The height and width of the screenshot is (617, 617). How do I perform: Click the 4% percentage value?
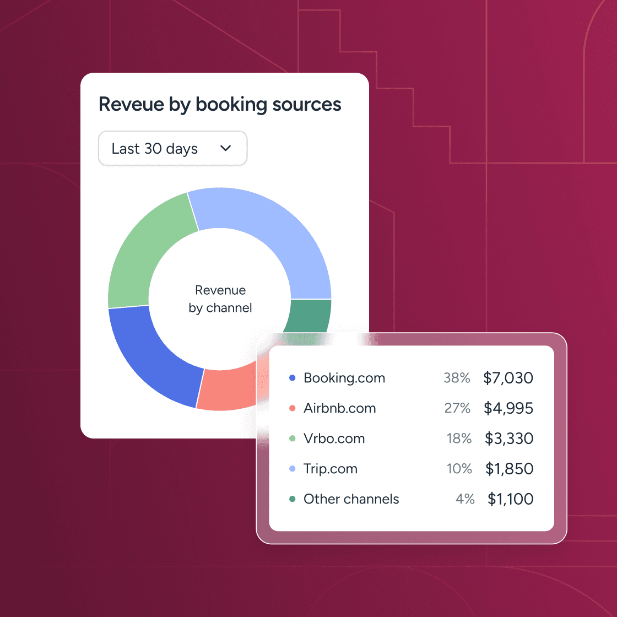(465, 499)
